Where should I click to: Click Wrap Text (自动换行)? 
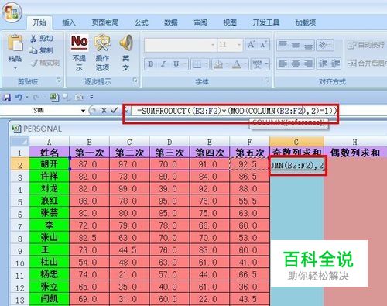[366, 45]
